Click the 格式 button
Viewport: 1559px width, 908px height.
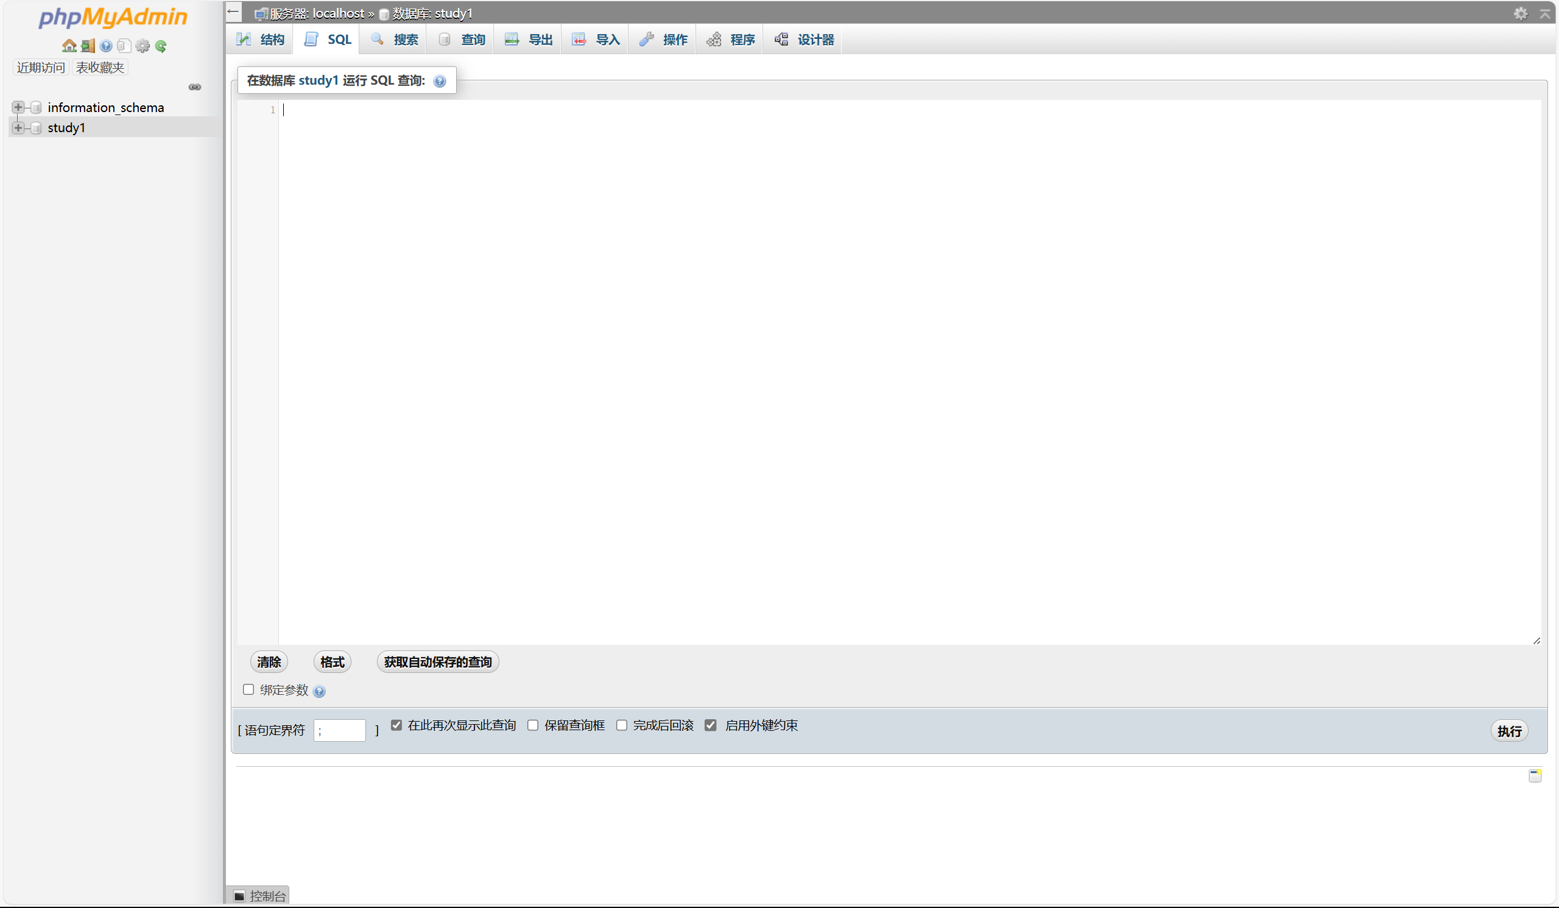point(333,662)
